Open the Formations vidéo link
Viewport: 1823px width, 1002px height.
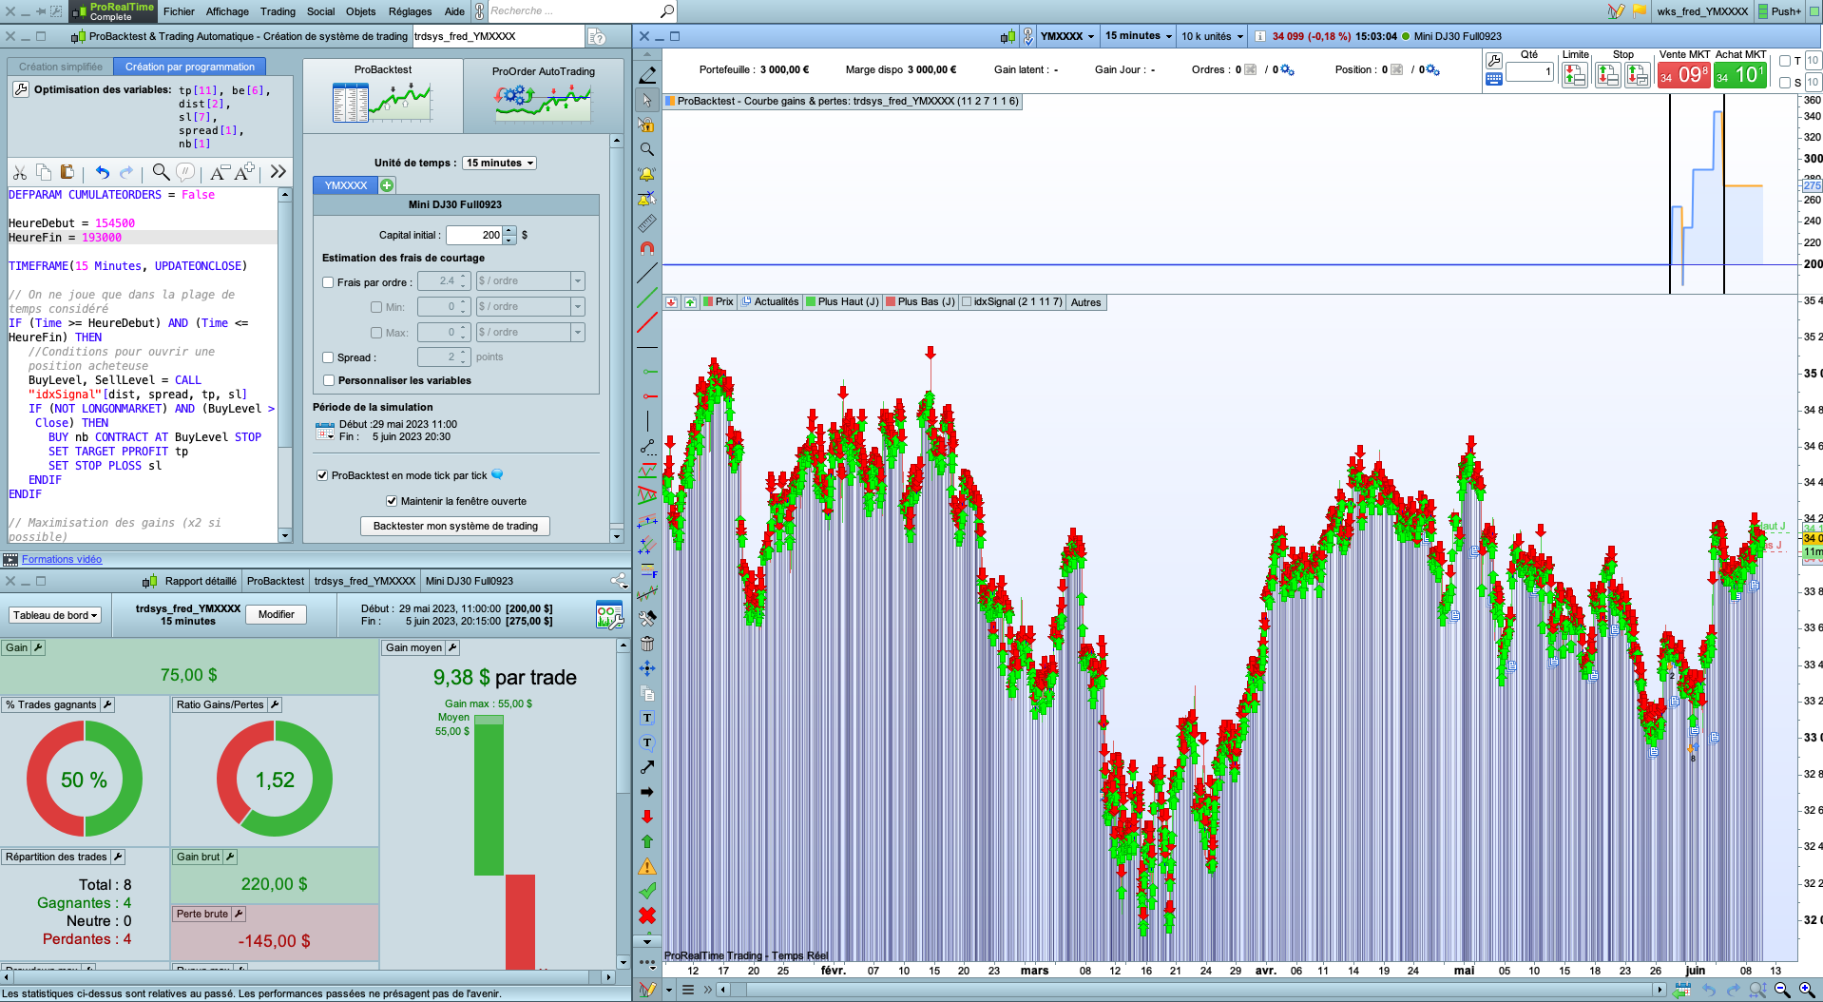tap(62, 560)
